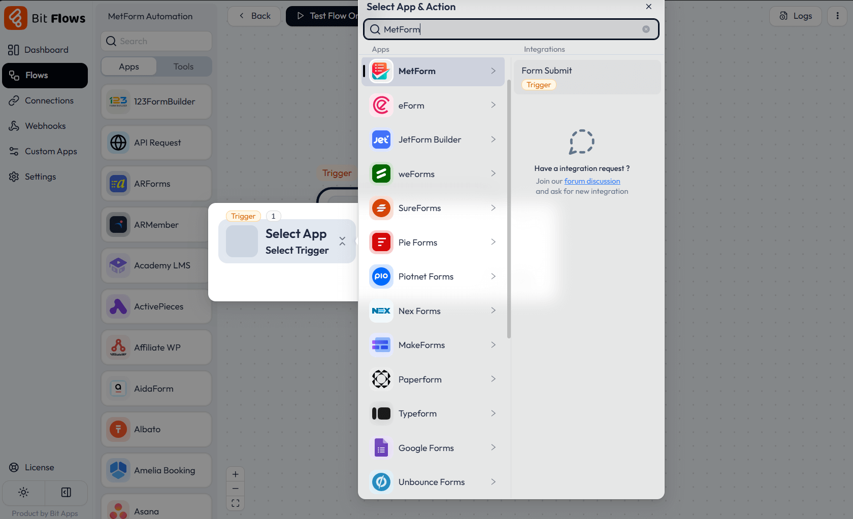
Task: Expand the MetForm row chevron
Action: click(493, 71)
